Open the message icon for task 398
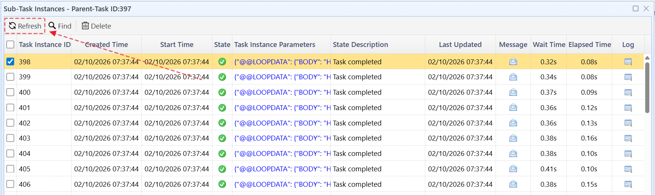Screen dimensions: 655x195 [x=513, y=62]
